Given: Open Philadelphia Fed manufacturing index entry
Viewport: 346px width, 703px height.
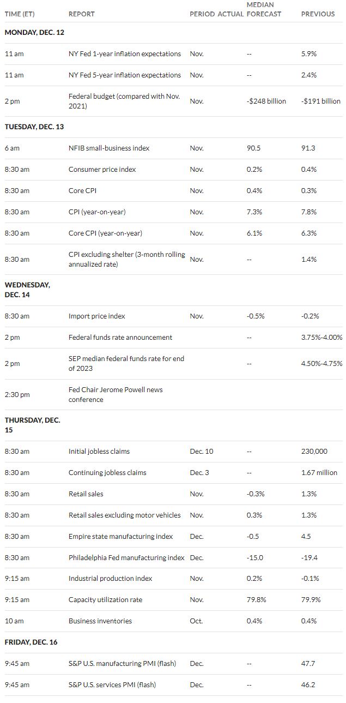Looking at the screenshot, I should (x=127, y=558).
